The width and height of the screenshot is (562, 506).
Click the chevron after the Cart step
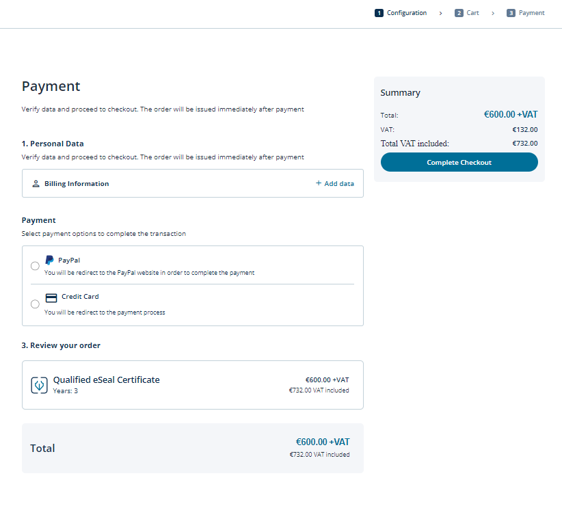[x=492, y=13]
